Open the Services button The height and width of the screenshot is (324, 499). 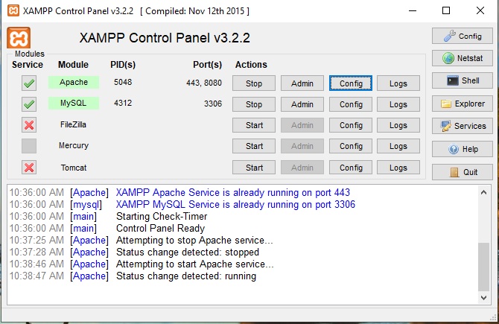pos(462,126)
